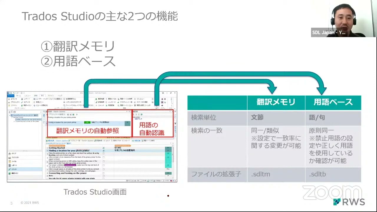The image size is (377, 212).
Task: Click the メッセージ icon in the ribbon
Action: pyautogui.click(x=106, y=102)
